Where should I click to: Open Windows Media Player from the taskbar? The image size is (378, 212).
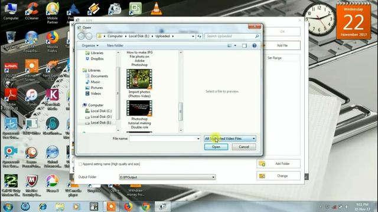[x=76, y=207]
